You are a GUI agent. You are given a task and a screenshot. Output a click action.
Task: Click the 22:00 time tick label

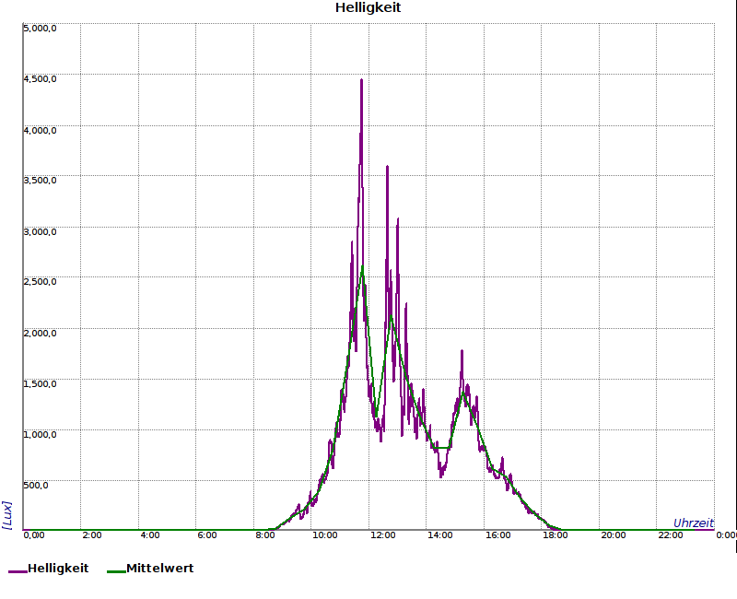pyautogui.click(x=671, y=535)
